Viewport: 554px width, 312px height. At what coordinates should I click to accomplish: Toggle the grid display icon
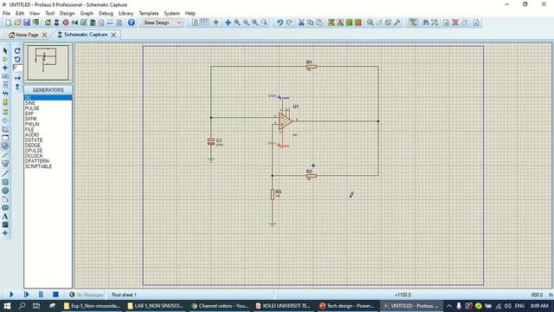pyautogui.click(x=204, y=23)
